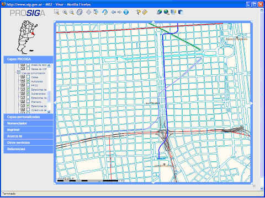Open the Capas PROSIGA panel header
This screenshot has height=198, width=265.
click(28, 59)
